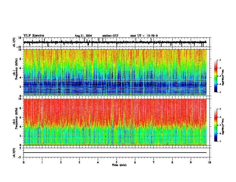Click the "Time (min)" x-axis label
The height and width of the screenshot is (182, 236).
(119, 165)
